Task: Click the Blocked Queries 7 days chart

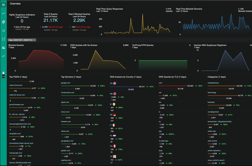Action: coord(41,61)
